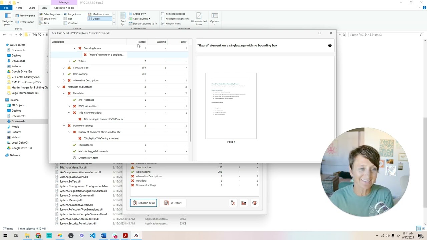Screen dimensions: 427x240
Task: Open the Application Tools ribbon tab
Action: pyautogui.click(x=64, y=8)
